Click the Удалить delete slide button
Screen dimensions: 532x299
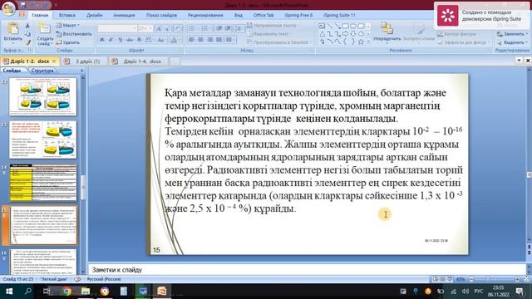point(67,42)
